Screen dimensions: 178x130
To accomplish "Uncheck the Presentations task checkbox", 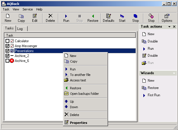I will (x=7, y=51).
